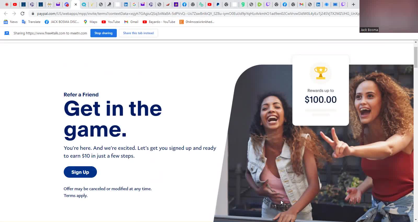Click the scrollbar up arrow
The width and height of the screenshot is (418, 222).
click(416, 42)
